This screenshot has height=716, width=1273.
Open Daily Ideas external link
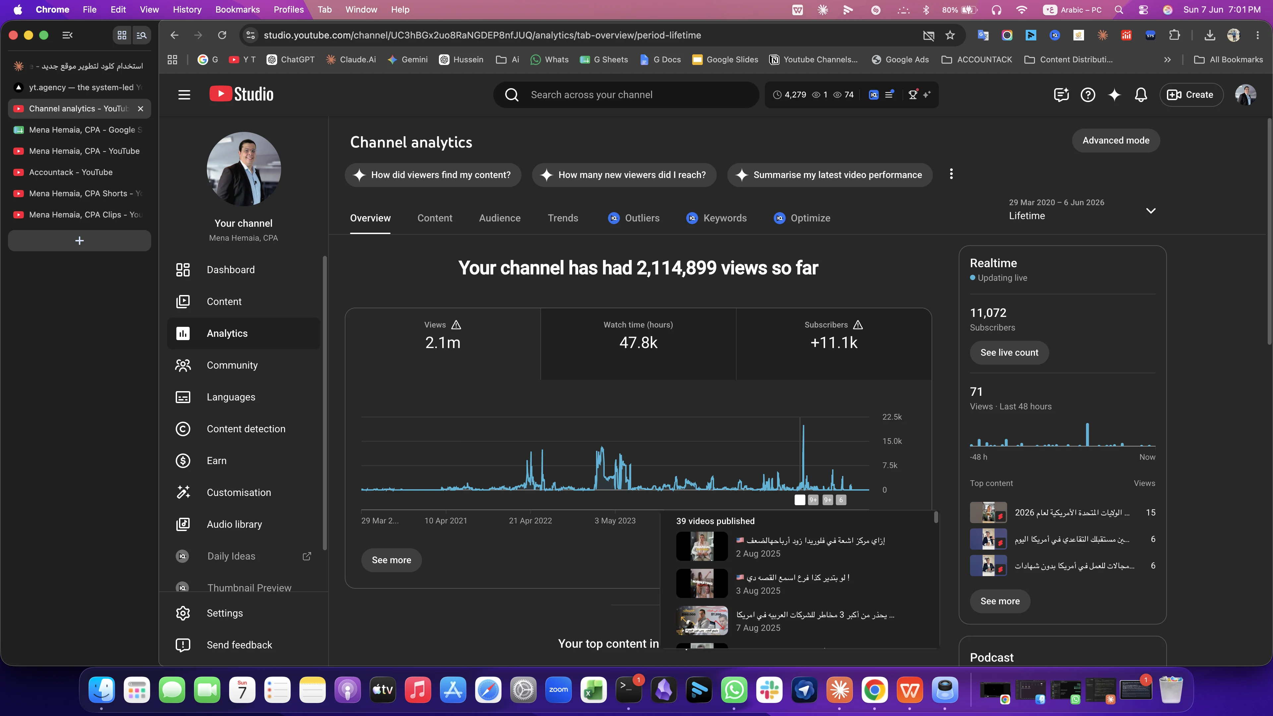(307, 556)
